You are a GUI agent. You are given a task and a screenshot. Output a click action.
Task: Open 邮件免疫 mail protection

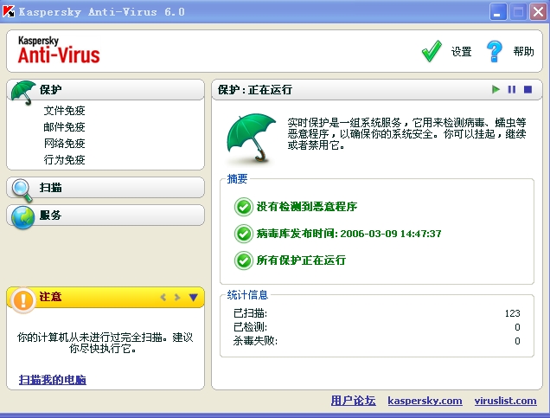(64, 126)
